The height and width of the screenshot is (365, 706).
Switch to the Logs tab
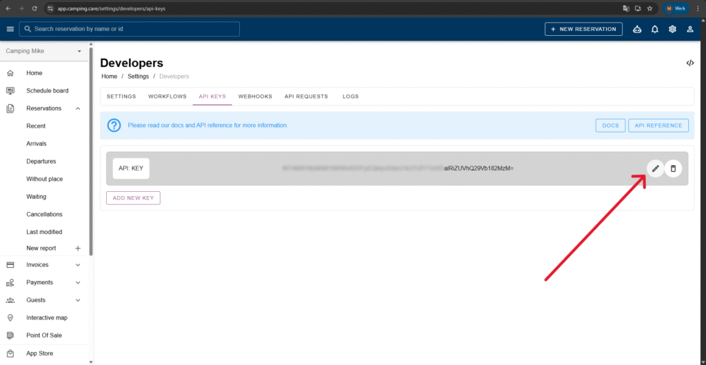350,97
